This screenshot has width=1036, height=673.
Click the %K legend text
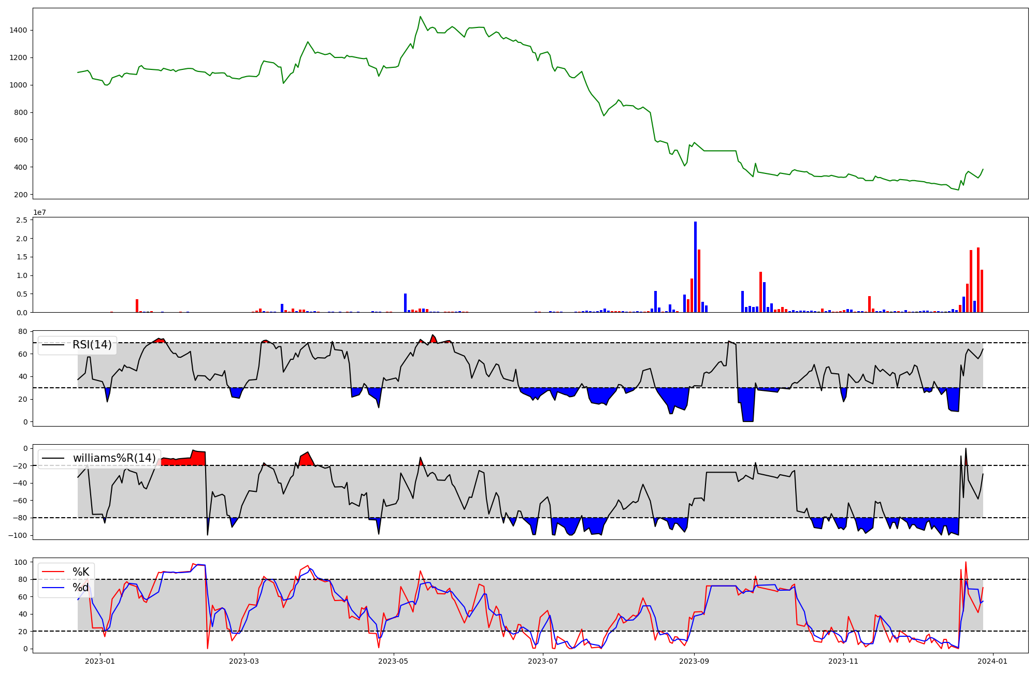81,572
